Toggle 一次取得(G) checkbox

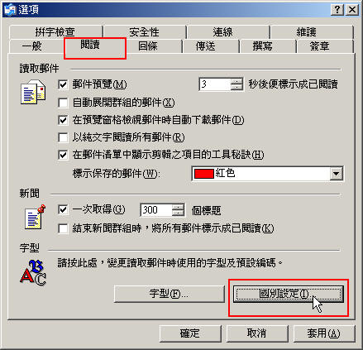click(x=63, y=210)
